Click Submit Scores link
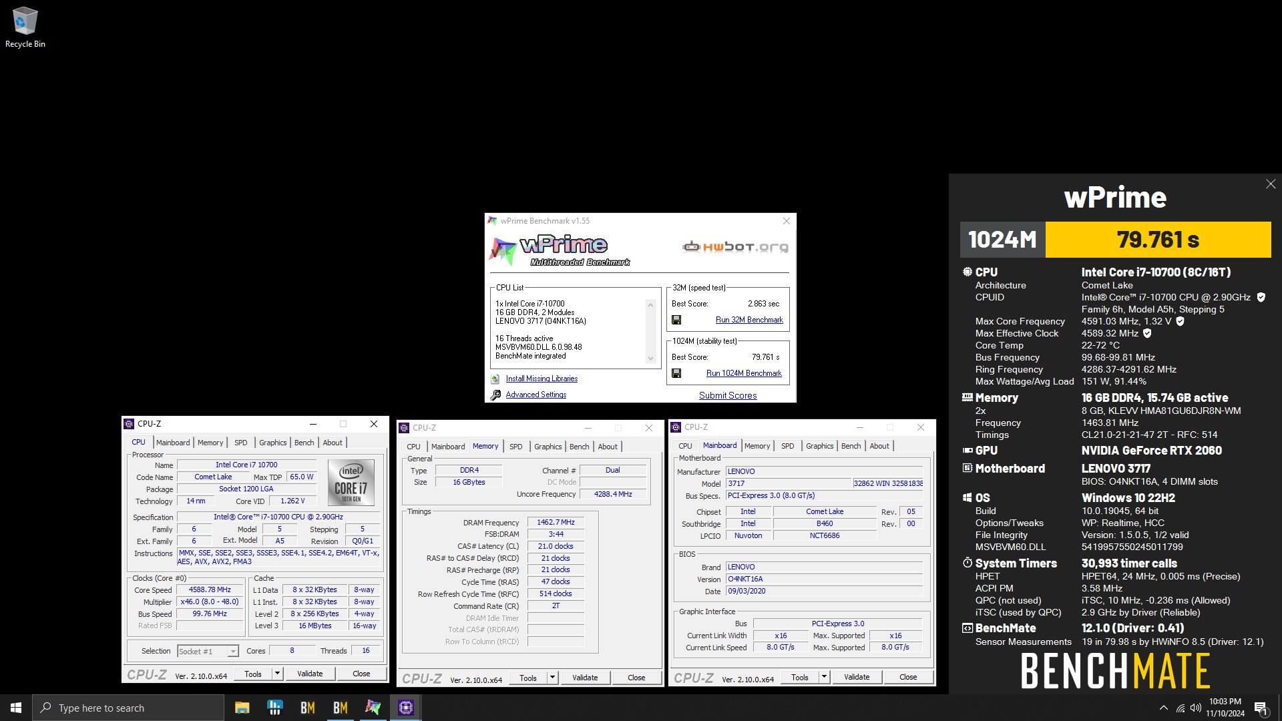This screenshot has height=721, width=1282. point(728,395)
